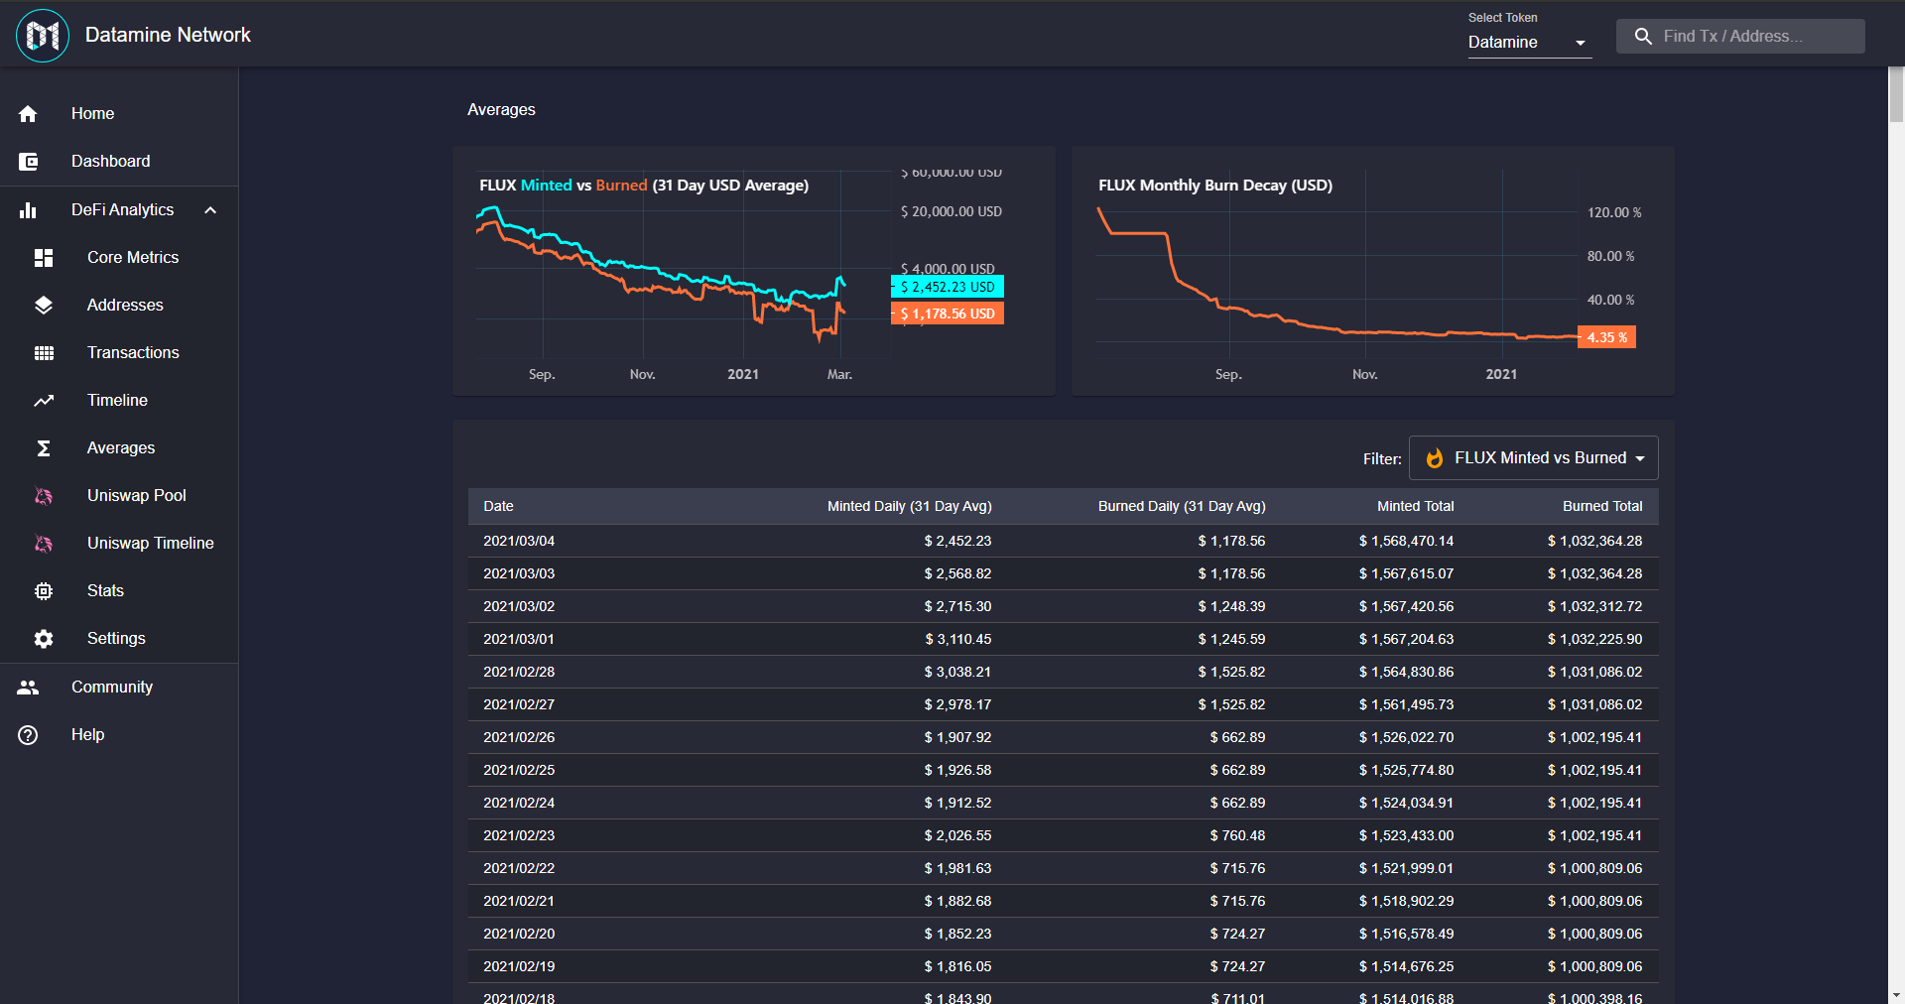Click the Core Metrics grid icon
Image resolution: width=1905 pixels, height=1004 pixels.
(x=44, y=258)
